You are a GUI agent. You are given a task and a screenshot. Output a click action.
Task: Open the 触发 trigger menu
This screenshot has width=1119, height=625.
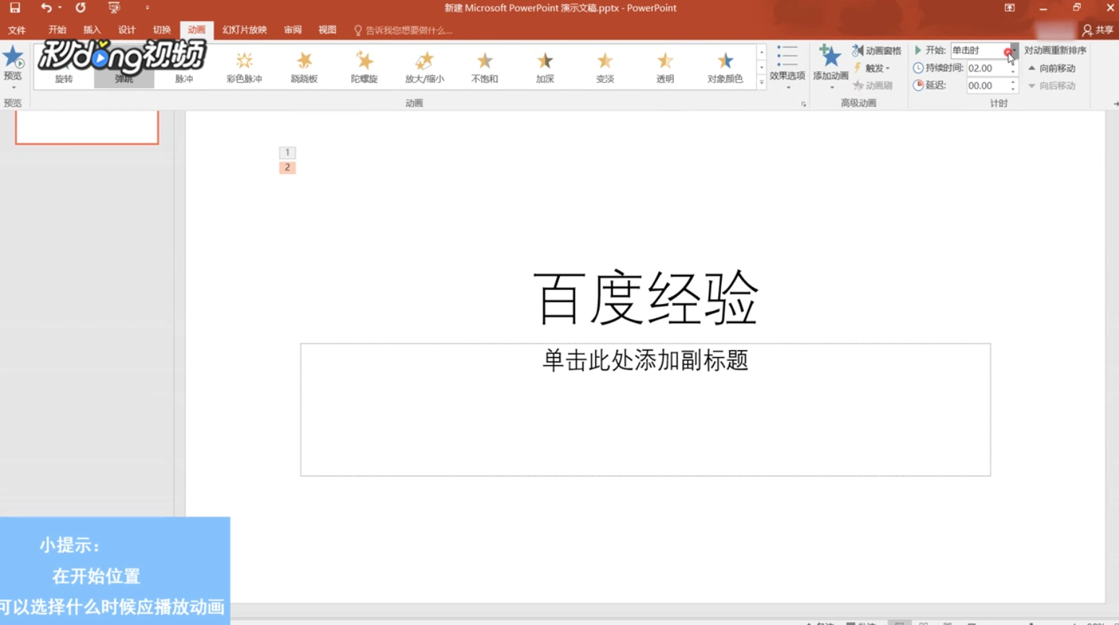pyautogui.click(x=872, y=68)
